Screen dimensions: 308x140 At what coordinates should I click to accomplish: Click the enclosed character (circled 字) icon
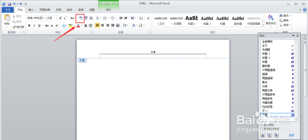click(91, 25)
